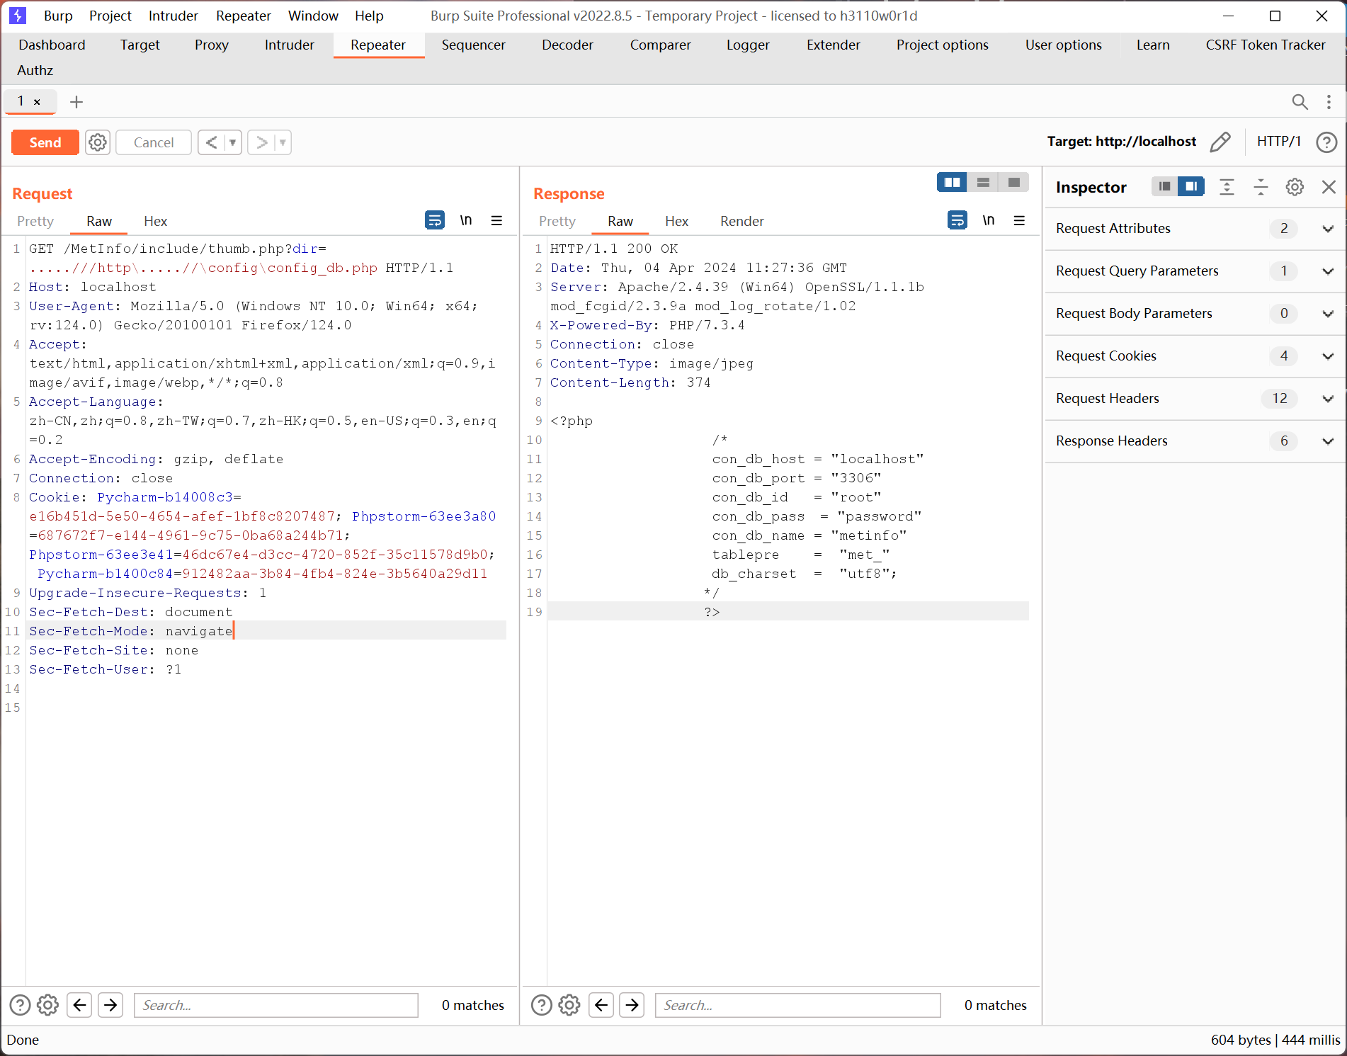The height and width of the screenshot is (1056, 1347).
Task: Expand Response Headers section
Action: click(x=1195, y=441)
